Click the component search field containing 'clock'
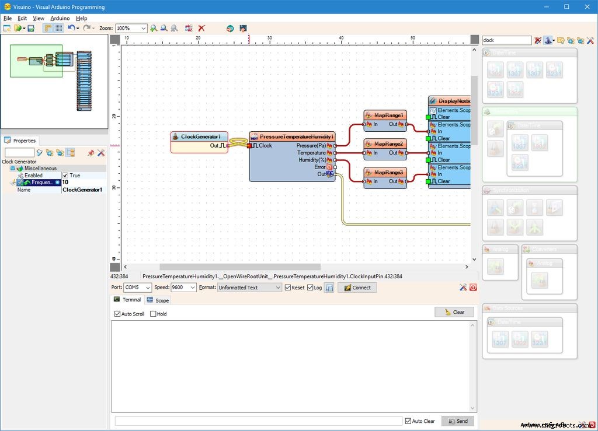Image resolution: width=598 pixels, height=431 pixels. 506,40
